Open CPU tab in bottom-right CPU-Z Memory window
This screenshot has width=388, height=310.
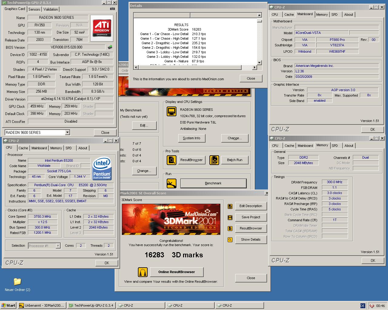(275, 146)
